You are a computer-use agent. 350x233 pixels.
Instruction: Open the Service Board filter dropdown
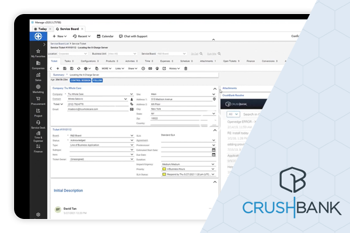171,54
